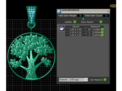Click the Gem Reporter panel icon
Screen dimensions: 122x91
point(59,11)
